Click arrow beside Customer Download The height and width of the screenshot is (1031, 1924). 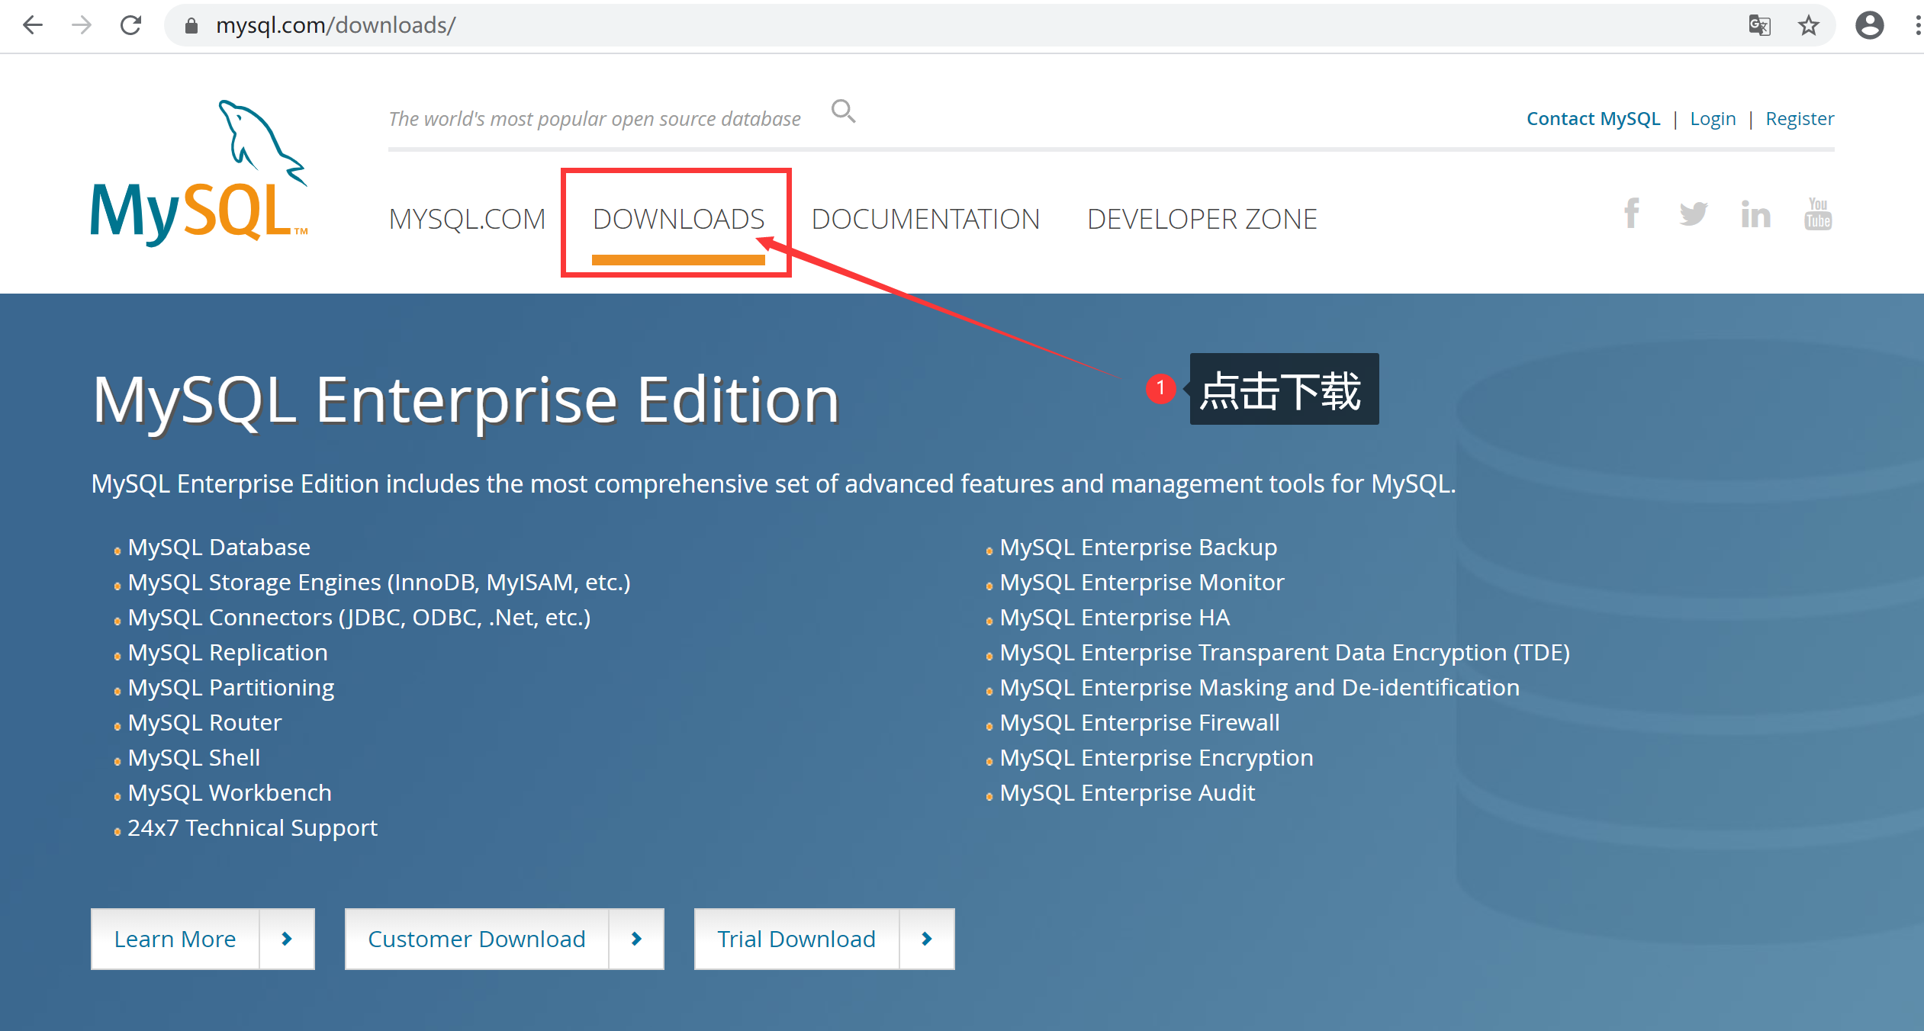[636, 939]
